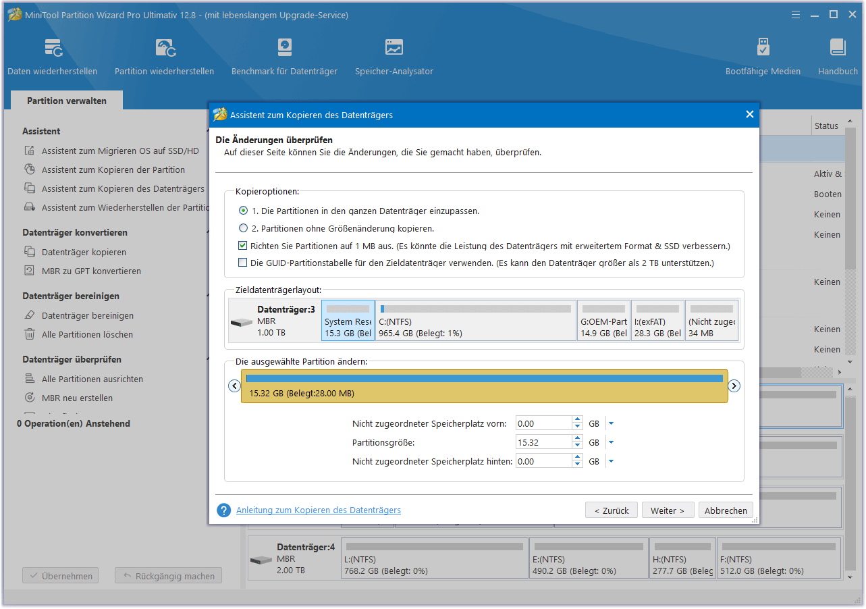Open Anleitung zum Kopieren des Datenträgers link
The width and height of the screenshot is (866, 609).
point(319,510)
